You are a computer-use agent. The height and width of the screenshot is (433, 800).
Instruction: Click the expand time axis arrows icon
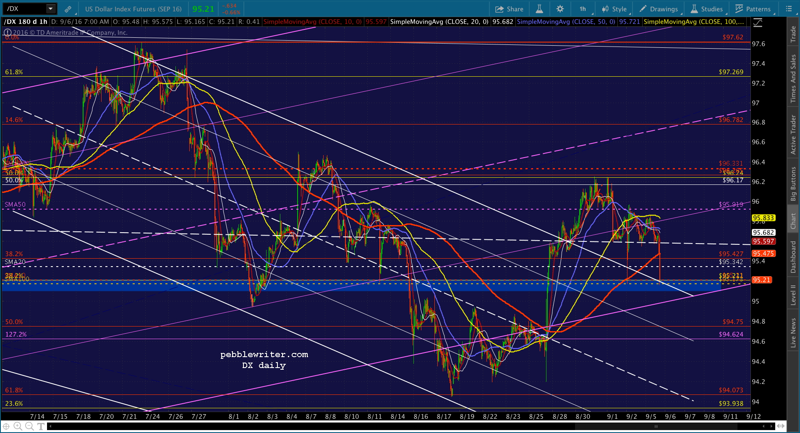pos(780,426)
